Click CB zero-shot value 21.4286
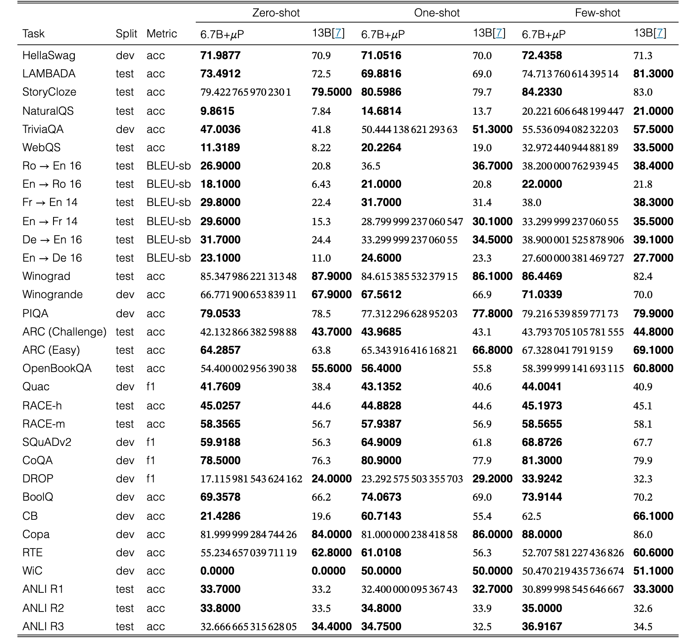 pyautogui.click(x=221, y=516)
